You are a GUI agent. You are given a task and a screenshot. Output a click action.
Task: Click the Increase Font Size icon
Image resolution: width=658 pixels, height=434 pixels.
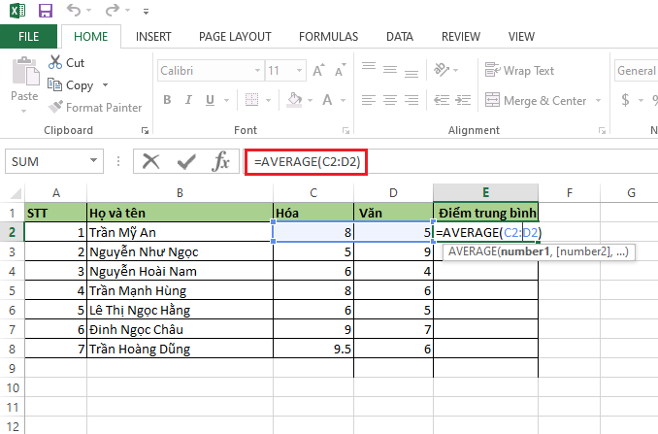pos(318,70)
